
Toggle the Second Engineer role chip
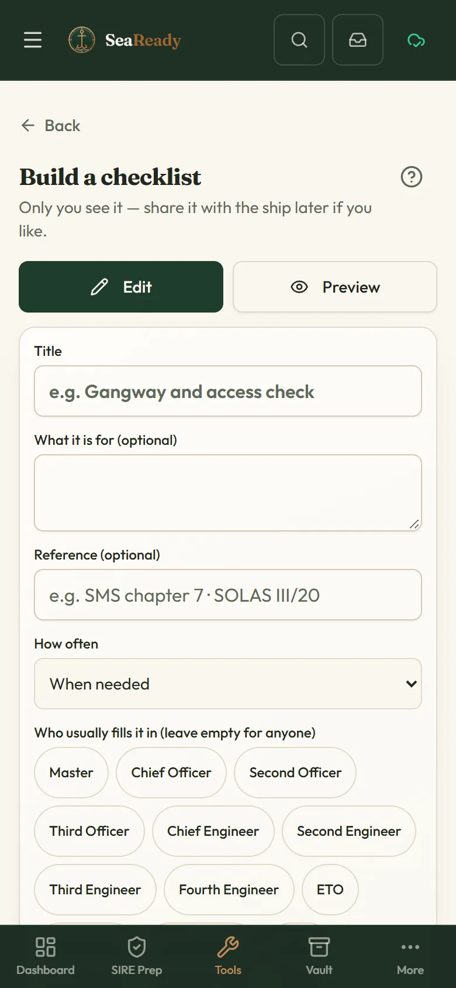(349, 831)
